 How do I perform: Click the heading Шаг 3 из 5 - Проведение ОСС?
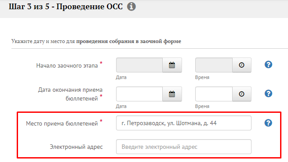tap(66, 7)
